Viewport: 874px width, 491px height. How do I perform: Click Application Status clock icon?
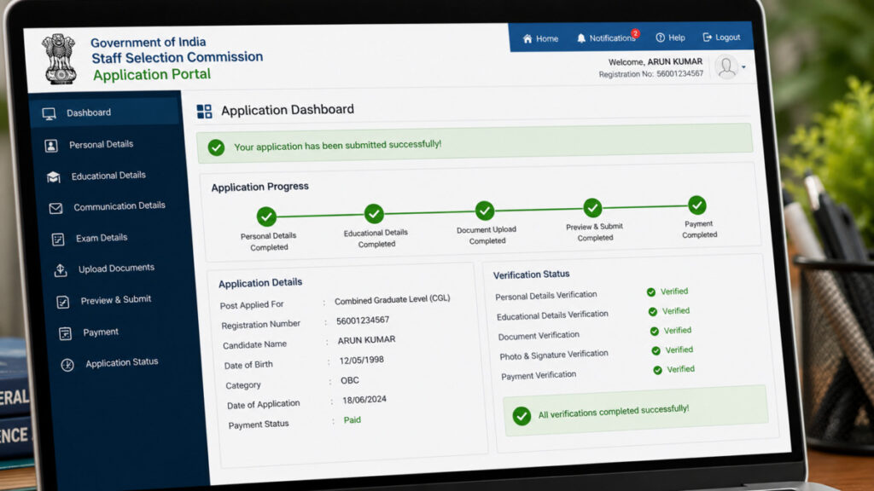click(67, 365)
